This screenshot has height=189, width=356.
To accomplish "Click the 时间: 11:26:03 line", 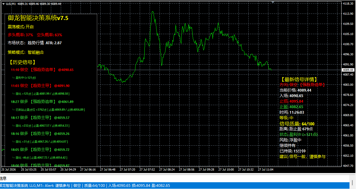I will [292, 112].
